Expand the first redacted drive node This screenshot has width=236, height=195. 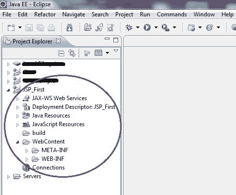pos(8,65)
